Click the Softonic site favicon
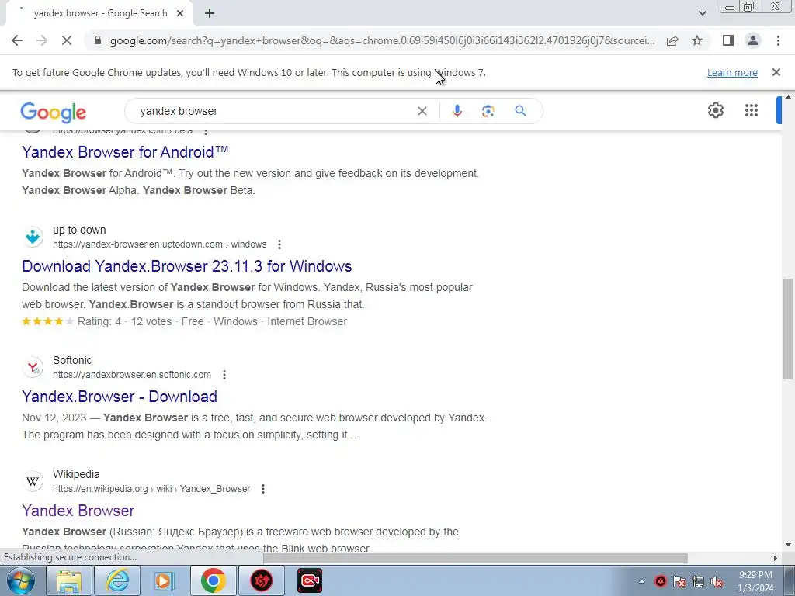The height and width of the screenshot is (596, 795). [33, 367]
